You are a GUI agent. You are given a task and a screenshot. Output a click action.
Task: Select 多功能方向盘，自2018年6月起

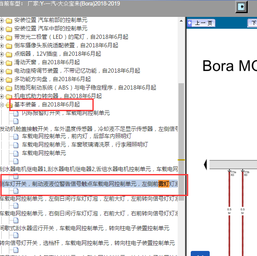click(52, 79)
